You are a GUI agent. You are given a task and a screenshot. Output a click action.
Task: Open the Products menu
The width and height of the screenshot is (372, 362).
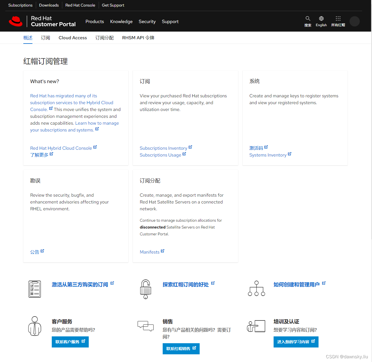click(95, 22)
